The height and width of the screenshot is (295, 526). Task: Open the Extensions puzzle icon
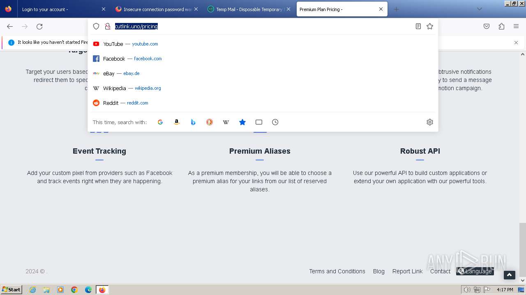pos(501,26)
